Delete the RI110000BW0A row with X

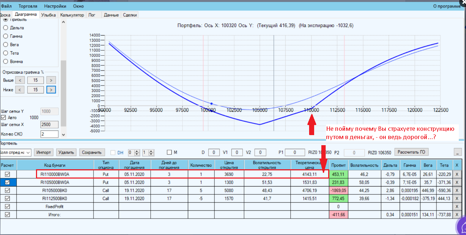[457, 174]
